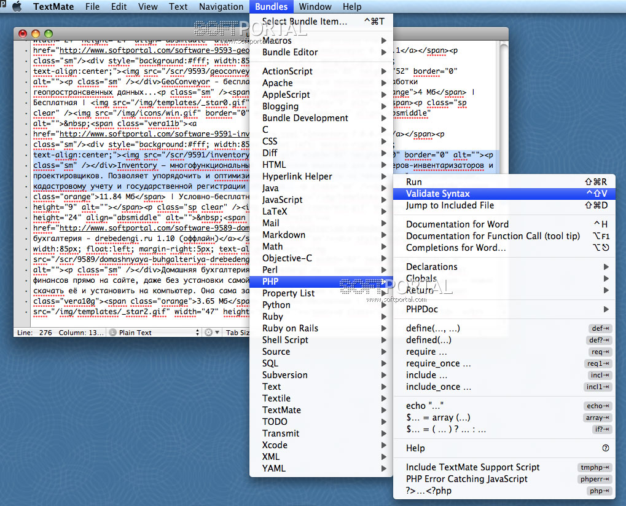Viewport: 626px width, 506px height.
Task: Open the Text menu in menu bar
Action: tap(178, 7)
